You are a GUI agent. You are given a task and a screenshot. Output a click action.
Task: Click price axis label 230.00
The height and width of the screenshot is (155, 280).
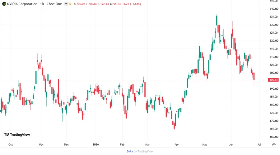[274, 25]
